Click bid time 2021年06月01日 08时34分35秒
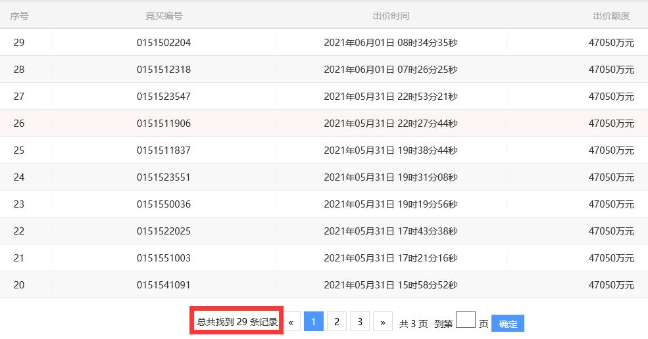This screenshot has height=339, width=648. pos(391,43)
